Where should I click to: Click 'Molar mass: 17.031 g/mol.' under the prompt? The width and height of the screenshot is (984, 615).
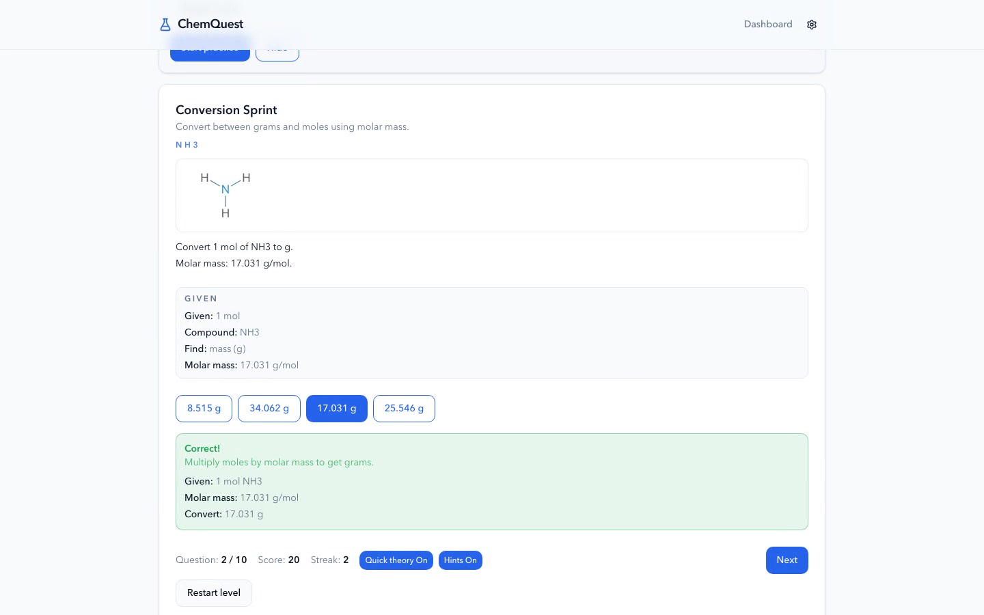[x=234, y=264]
